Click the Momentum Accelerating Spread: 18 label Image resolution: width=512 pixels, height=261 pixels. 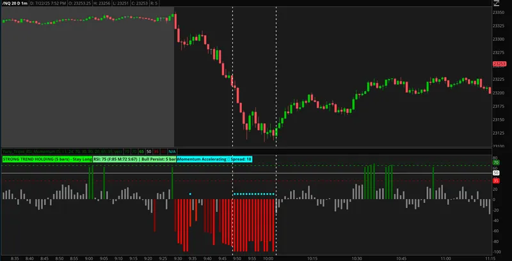214,159
